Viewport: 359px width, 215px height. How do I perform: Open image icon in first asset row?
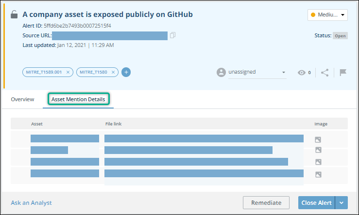coord(318,139)
